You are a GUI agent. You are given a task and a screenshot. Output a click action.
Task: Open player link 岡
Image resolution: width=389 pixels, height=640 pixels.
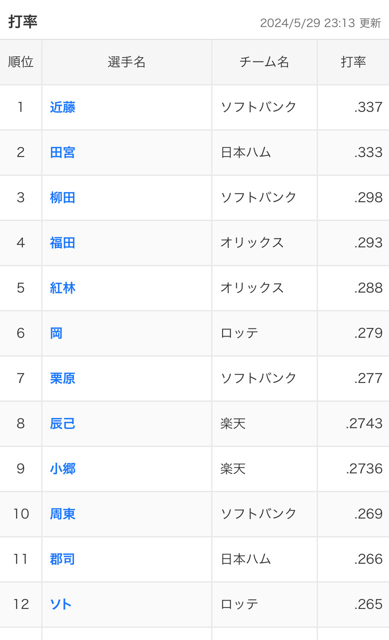click(56, 333)
